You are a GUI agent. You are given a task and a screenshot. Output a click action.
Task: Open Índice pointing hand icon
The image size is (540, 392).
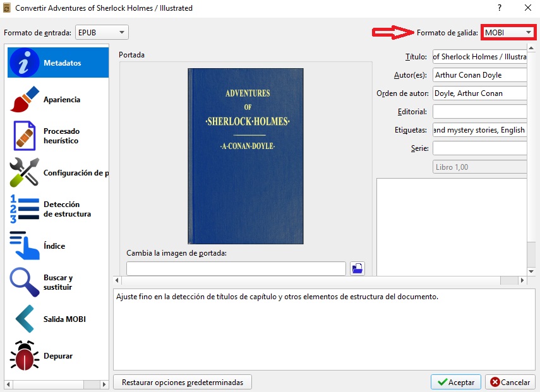tap(25, 246)
